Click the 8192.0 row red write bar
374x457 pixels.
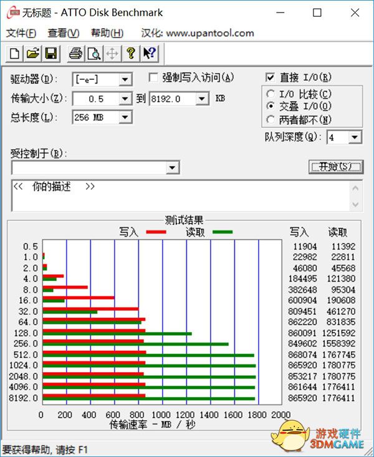click(94, 396)
